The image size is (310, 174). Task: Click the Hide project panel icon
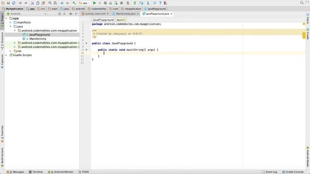pos(77,14)
